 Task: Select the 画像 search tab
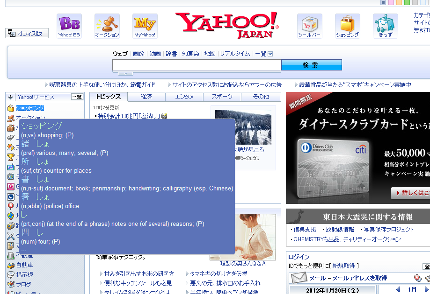click(x=138, y=54)
